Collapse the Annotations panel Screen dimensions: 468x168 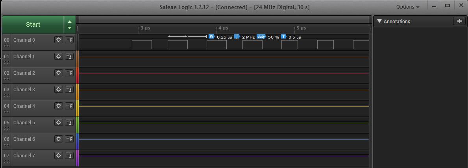click(379, 21)
